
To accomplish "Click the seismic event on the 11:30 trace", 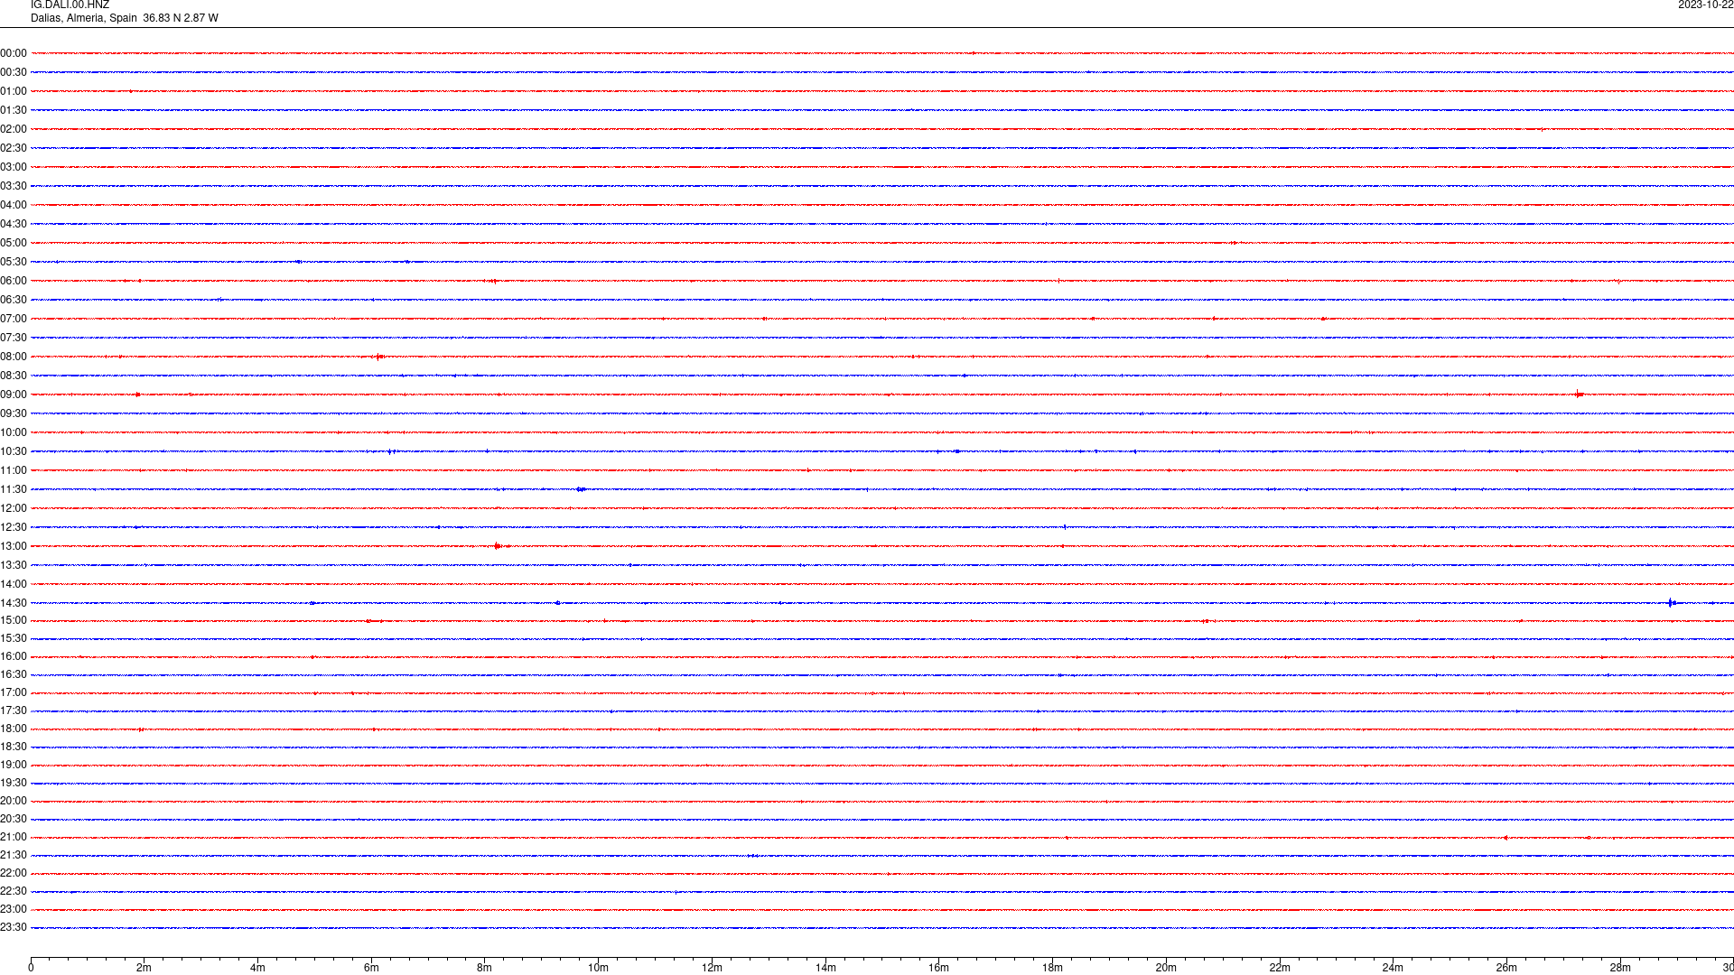I will (581, 489).
